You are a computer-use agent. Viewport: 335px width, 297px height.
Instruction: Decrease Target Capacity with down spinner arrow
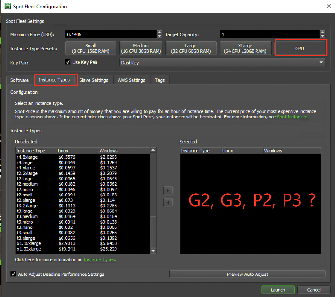tap(322, 36)
